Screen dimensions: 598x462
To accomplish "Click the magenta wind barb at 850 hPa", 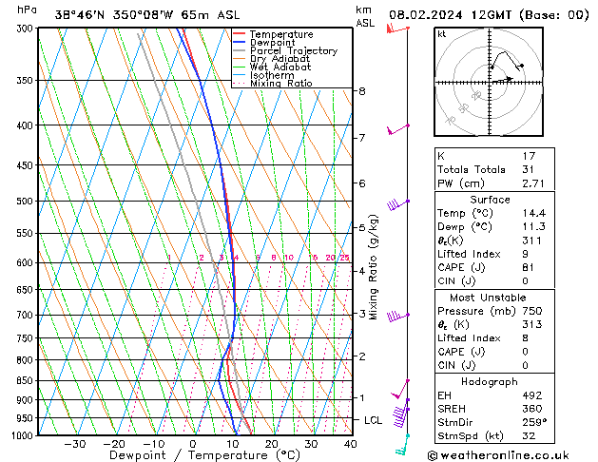I will (x=400, y=389).
